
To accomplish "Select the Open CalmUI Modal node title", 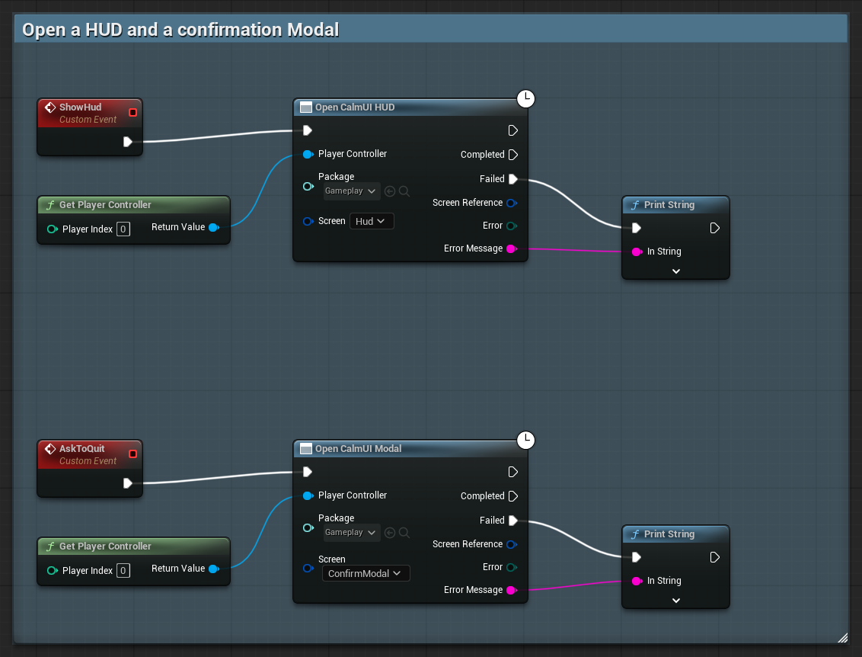I will pos(358,449).
